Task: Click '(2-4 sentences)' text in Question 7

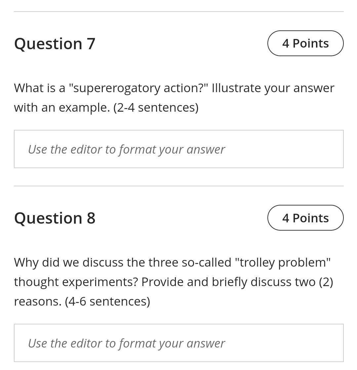Action: [155, 107]
